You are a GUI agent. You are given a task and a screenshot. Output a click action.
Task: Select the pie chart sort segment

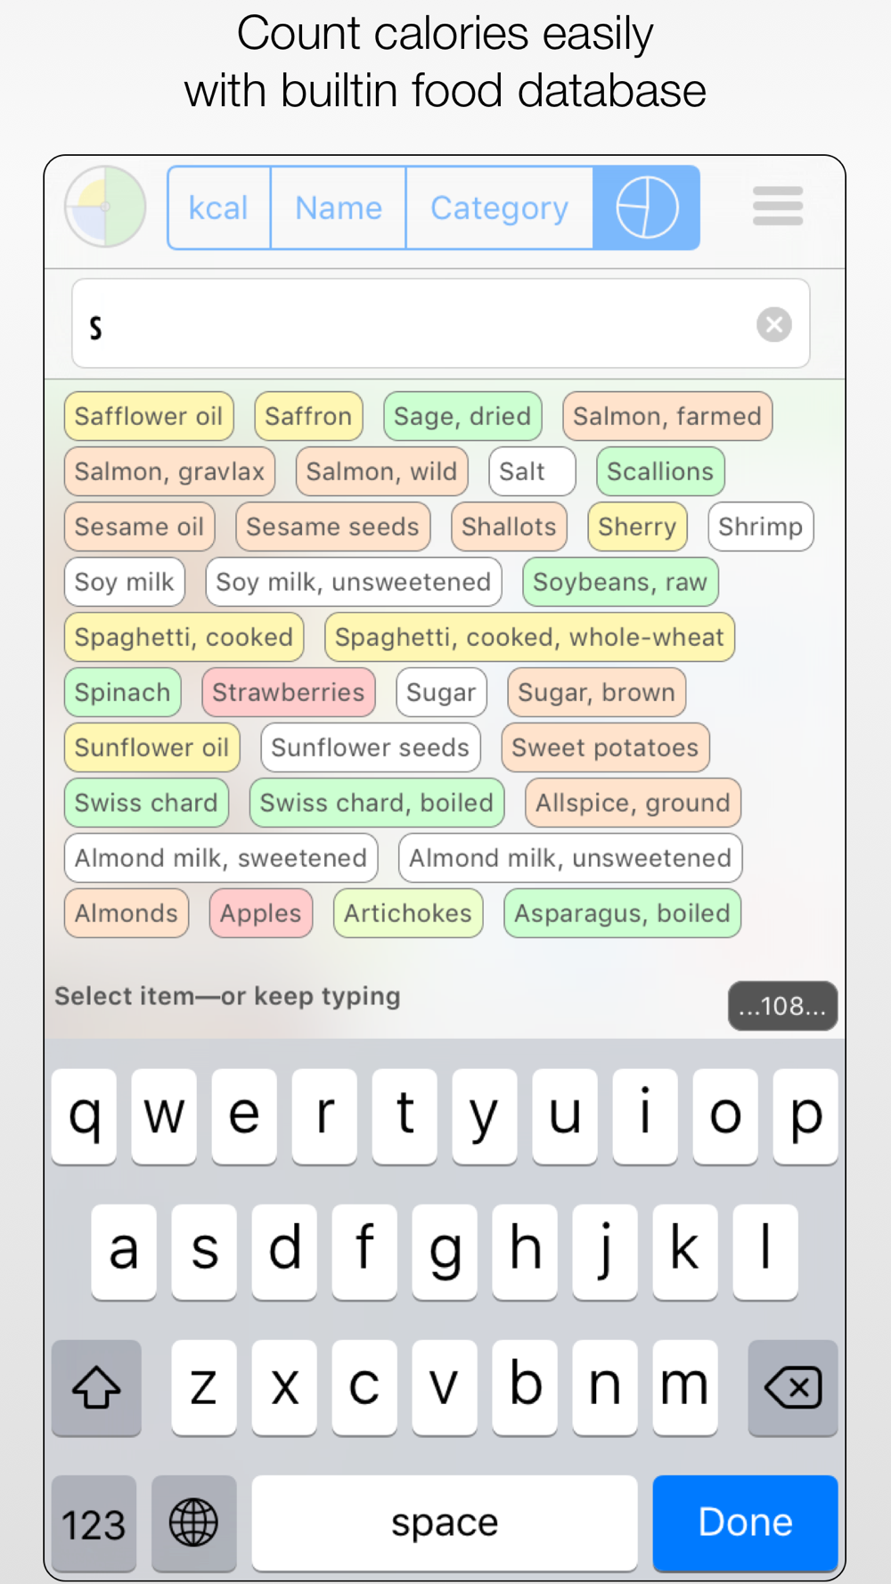(x=646, y=208)
